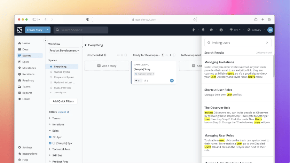
Task: Open the Create Story dropdown arrow
Action: point(48,30)
